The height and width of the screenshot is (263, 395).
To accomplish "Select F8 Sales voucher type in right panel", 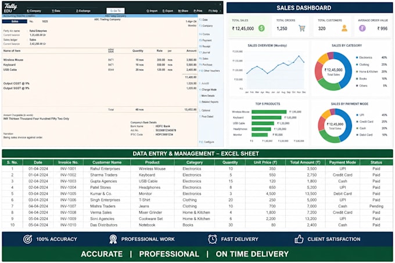I will click(x=204, y=59).
